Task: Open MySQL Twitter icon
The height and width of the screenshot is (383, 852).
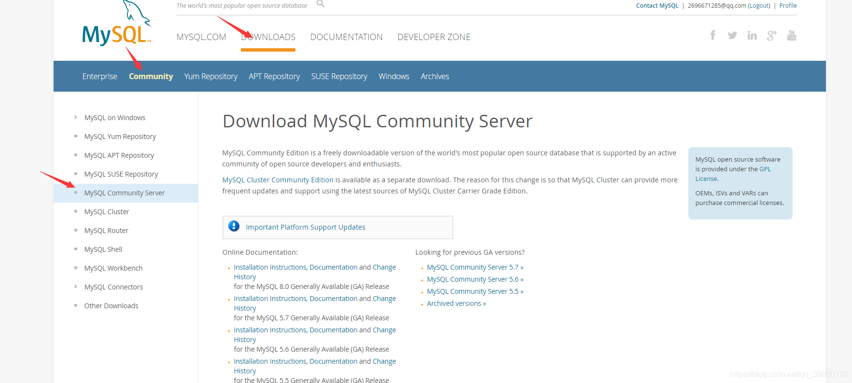Action: 732,35
